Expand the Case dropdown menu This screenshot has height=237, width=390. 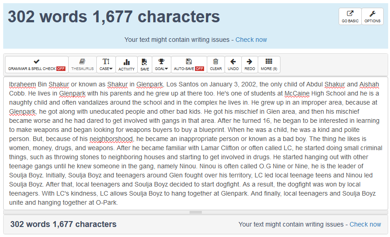[106, 65]
